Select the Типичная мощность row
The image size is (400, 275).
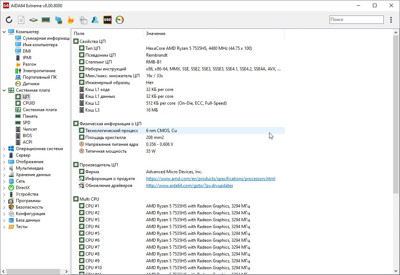(181, 151)
